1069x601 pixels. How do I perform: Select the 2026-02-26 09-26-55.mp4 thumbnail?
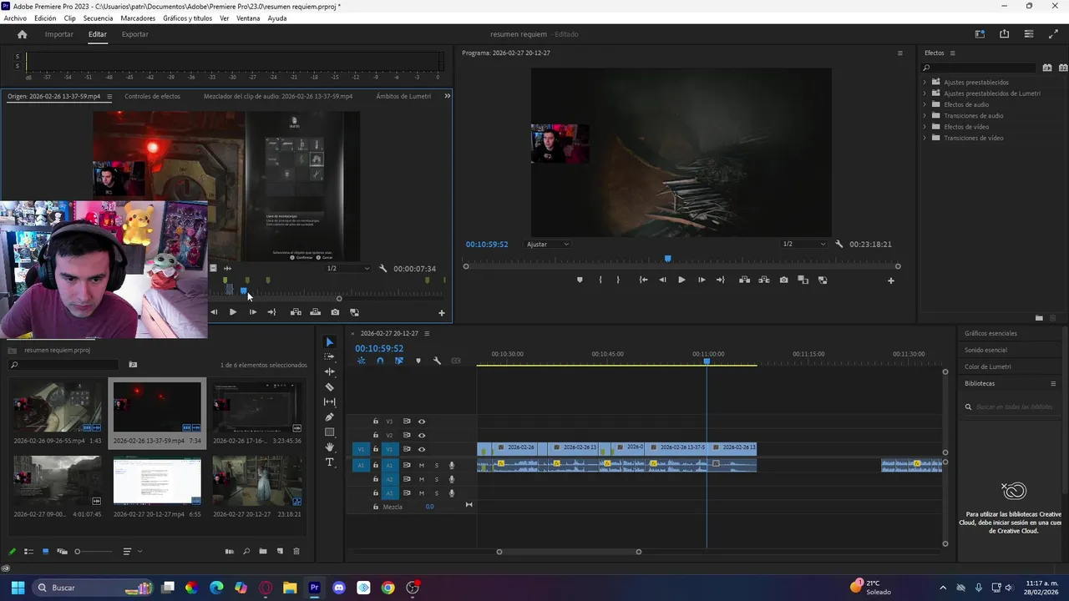[x=57, y=407]
